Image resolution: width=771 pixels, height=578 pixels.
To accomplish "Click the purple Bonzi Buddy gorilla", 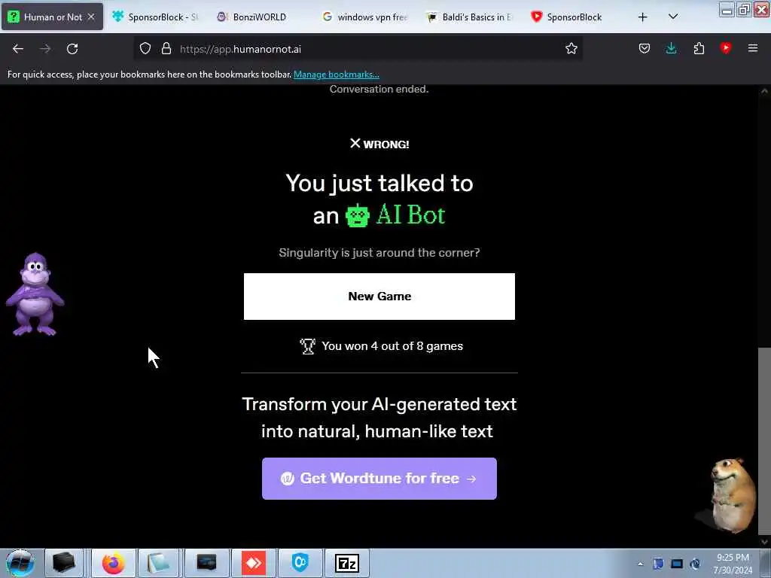I will coord(35,294).
